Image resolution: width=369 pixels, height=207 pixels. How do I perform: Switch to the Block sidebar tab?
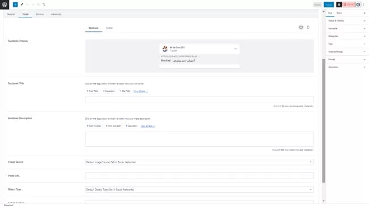tap(339, 13)
